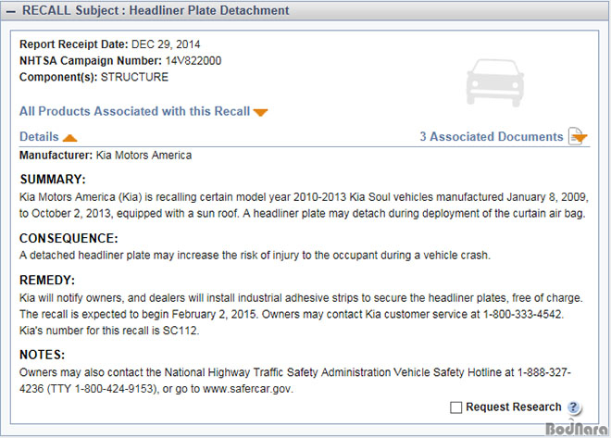Viewport: 611px width, 438px height.
Task: Open All Products Associated with this Recall
Action: 134,111
